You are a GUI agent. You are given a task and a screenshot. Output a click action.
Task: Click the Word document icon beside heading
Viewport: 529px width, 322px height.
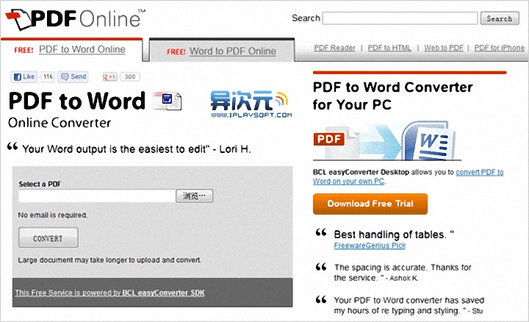168,101
